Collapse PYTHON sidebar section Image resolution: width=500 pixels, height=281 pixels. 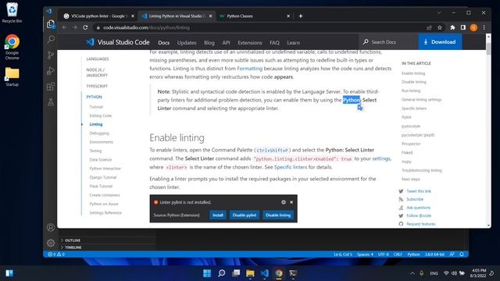[94, 97]
